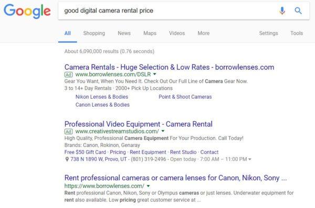
Task: Open the More search categories menu
Action: coord(204,33)
